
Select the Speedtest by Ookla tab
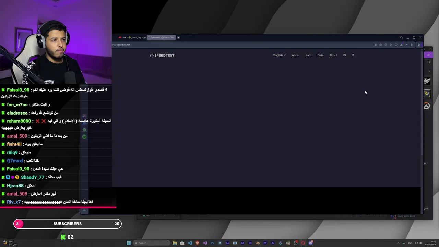[x=161, y=37]
